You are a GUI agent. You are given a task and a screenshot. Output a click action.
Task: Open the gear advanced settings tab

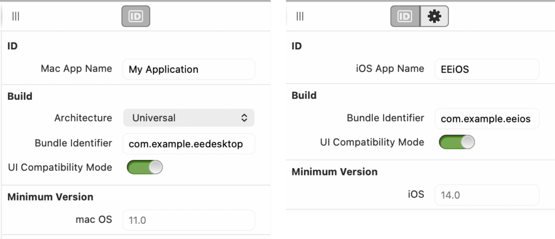434,16
